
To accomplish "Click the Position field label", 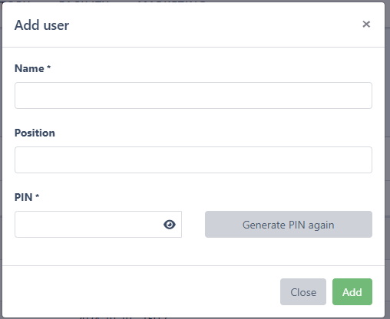I will [x=35, y=133].
